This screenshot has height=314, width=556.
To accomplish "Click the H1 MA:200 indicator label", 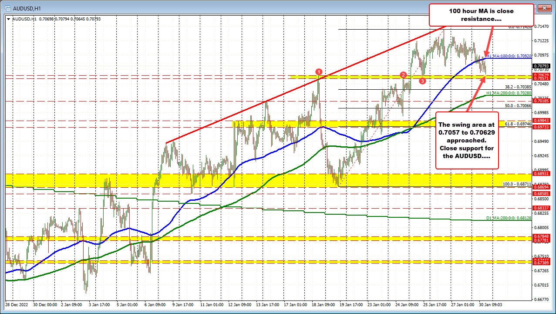I will click(x=509, y=93).
